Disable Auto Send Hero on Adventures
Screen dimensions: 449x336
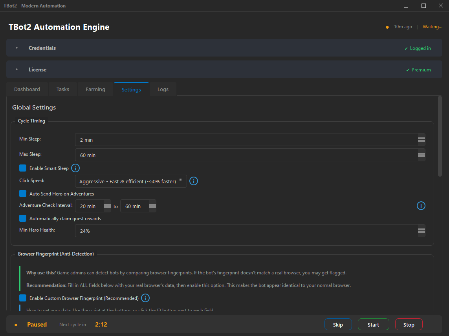pyautogui.click(x=23, y=194)
